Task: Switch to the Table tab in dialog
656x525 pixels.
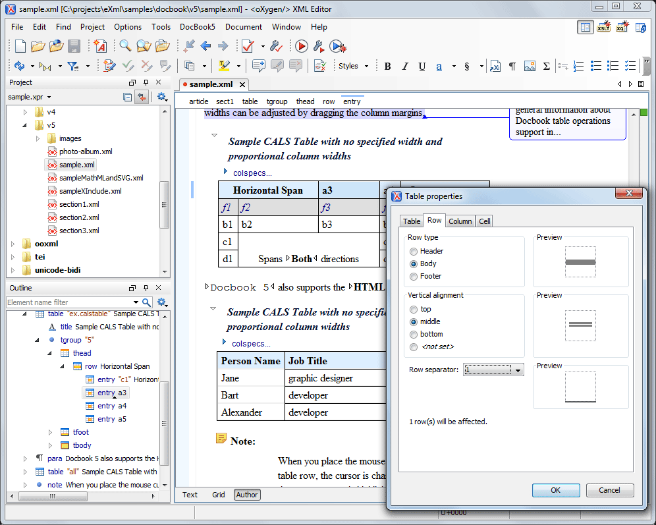Action: (412, 221)
